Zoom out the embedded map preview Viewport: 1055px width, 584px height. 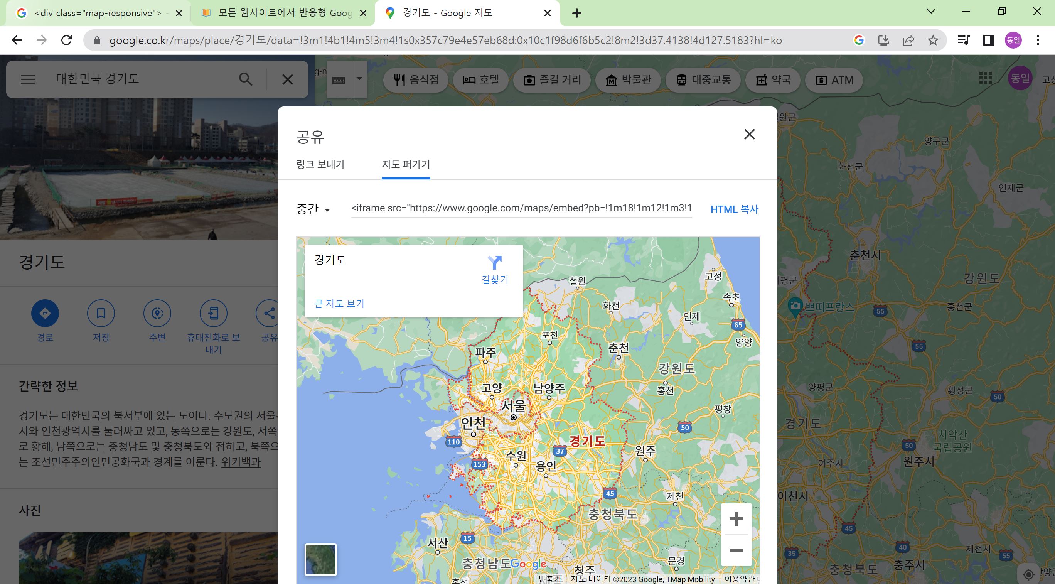pos(736,550)
